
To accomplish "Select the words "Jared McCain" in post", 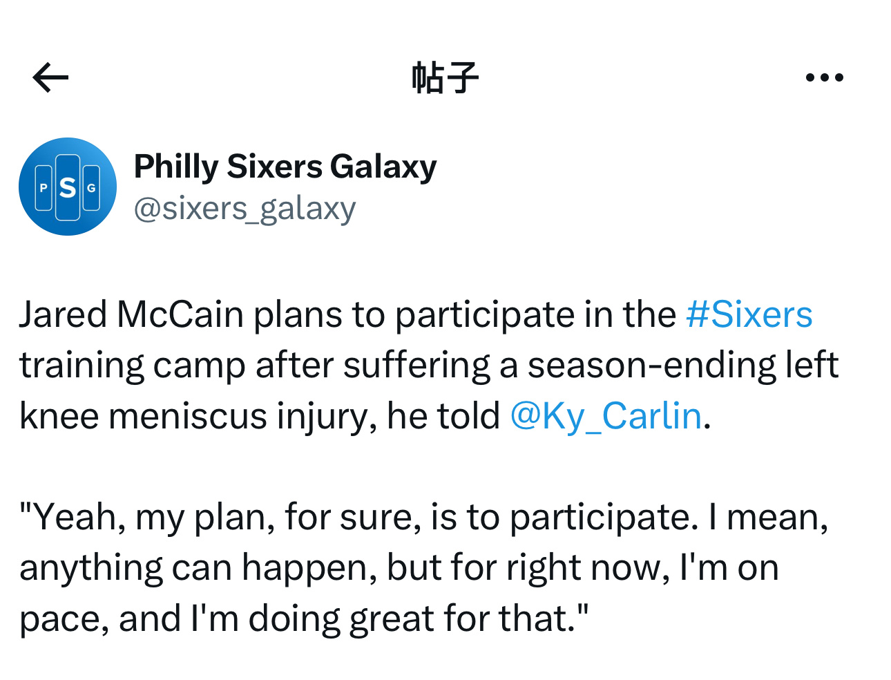I will [x=131, y=314].
